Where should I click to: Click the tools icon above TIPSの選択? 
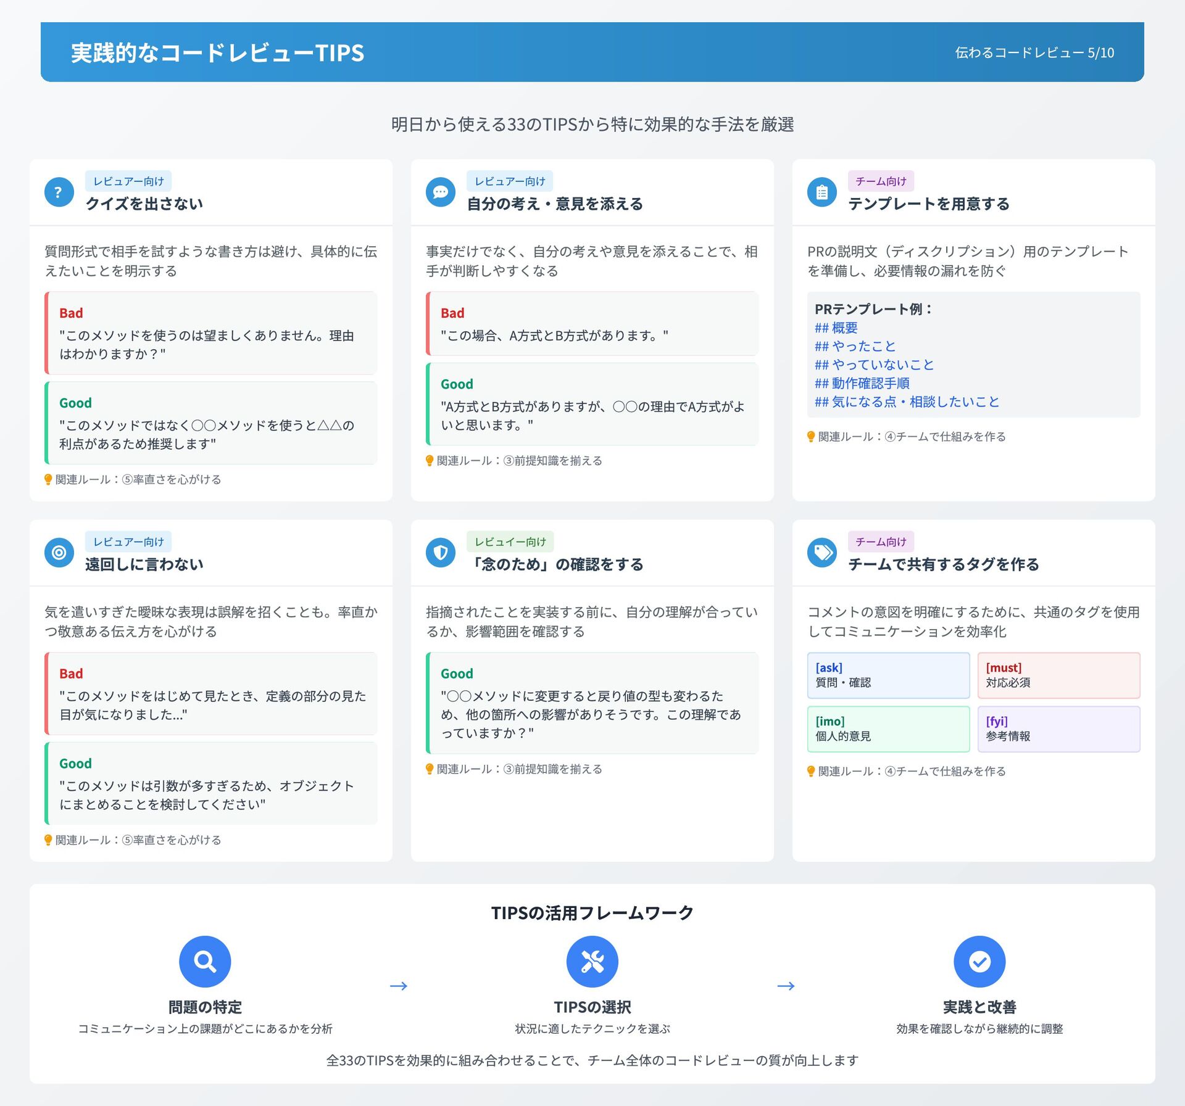(592, 961)
